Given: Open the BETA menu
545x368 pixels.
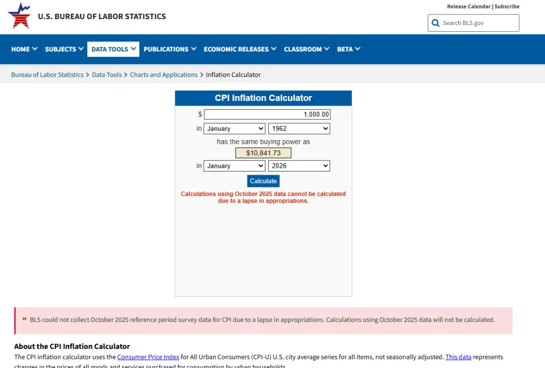Looking at the screenshot, I should pyautogui.click(x=348, y=49).
